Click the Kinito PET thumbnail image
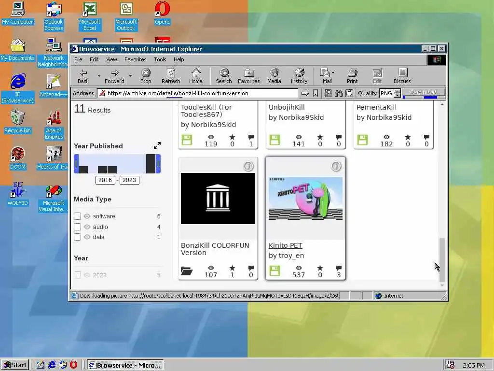Viewport: 494px width, 371px height. [x=305, y=199]
